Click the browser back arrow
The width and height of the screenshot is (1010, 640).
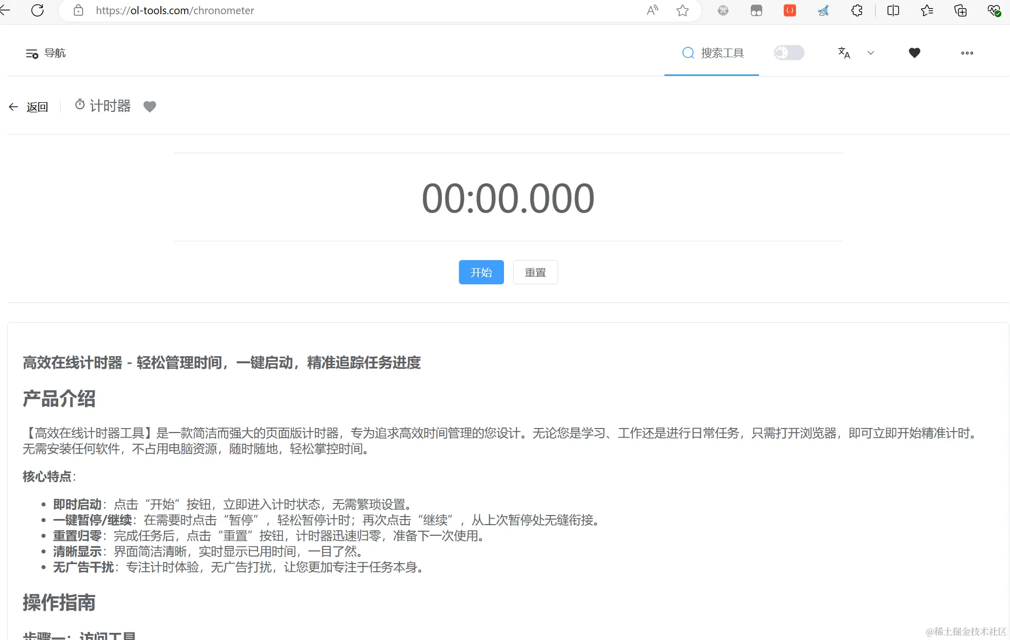pos(5,10)
